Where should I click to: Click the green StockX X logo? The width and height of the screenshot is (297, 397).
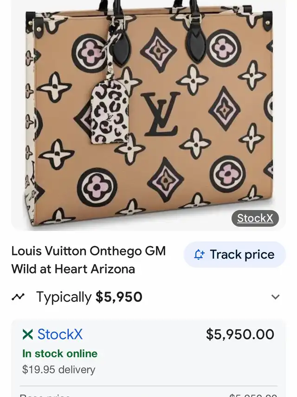(27, 334)
